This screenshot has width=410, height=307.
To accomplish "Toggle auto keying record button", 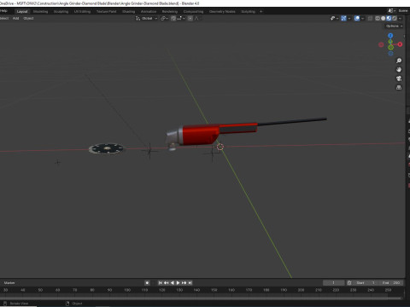I will coord(147,283).
